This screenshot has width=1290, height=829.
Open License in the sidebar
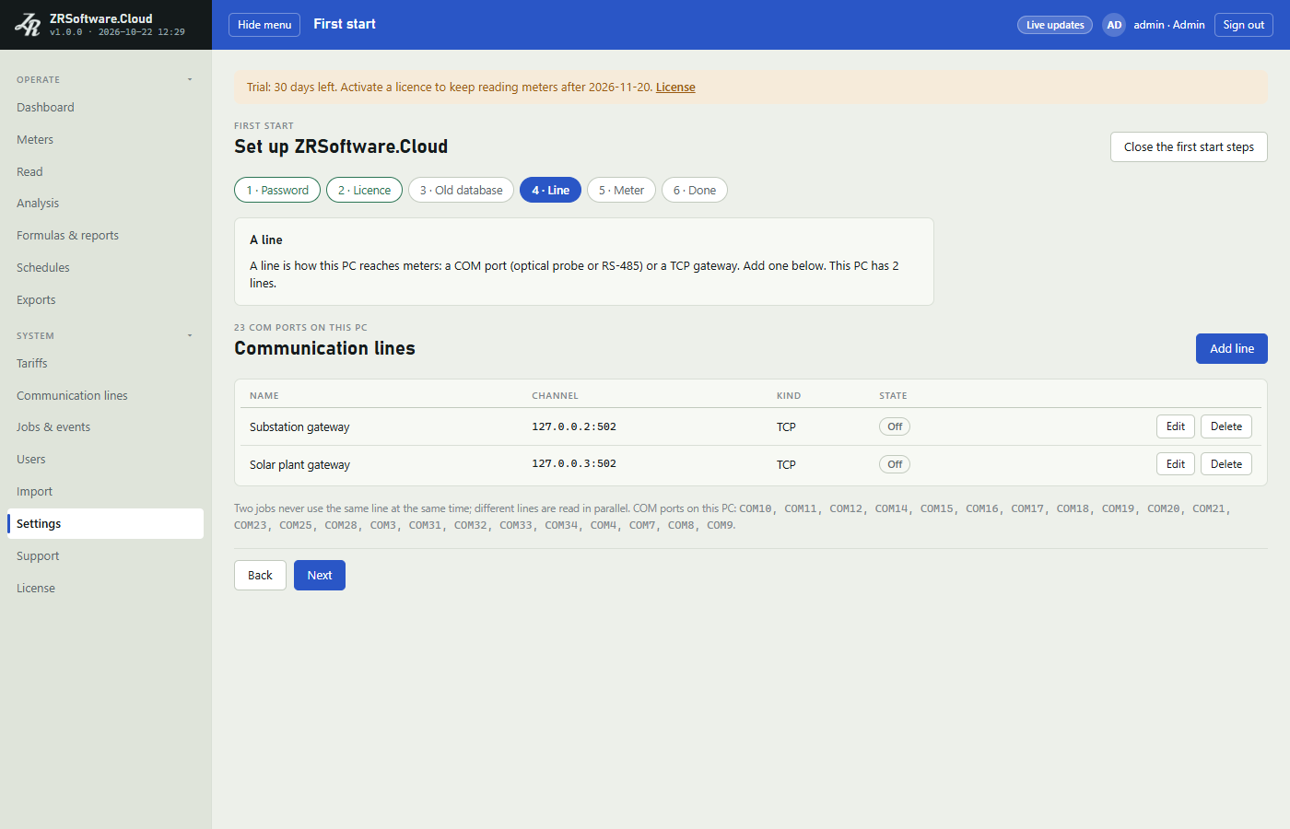tap(105, 589)
